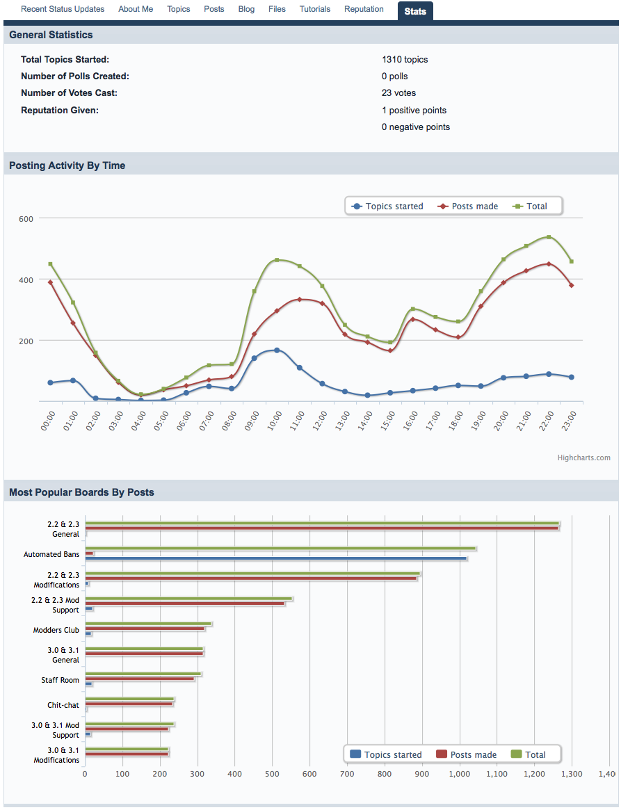Go to the Posts tab
621x810 pixels.
click(x=214, y=9)
